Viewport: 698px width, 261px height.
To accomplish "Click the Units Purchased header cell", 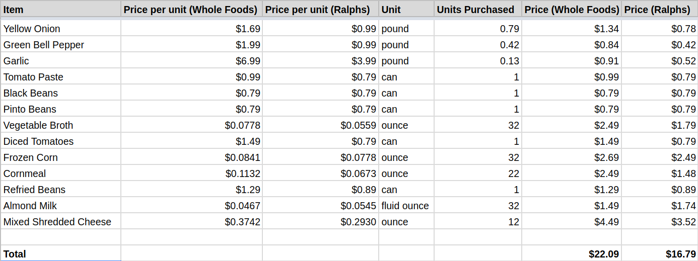I will (476, 10).
